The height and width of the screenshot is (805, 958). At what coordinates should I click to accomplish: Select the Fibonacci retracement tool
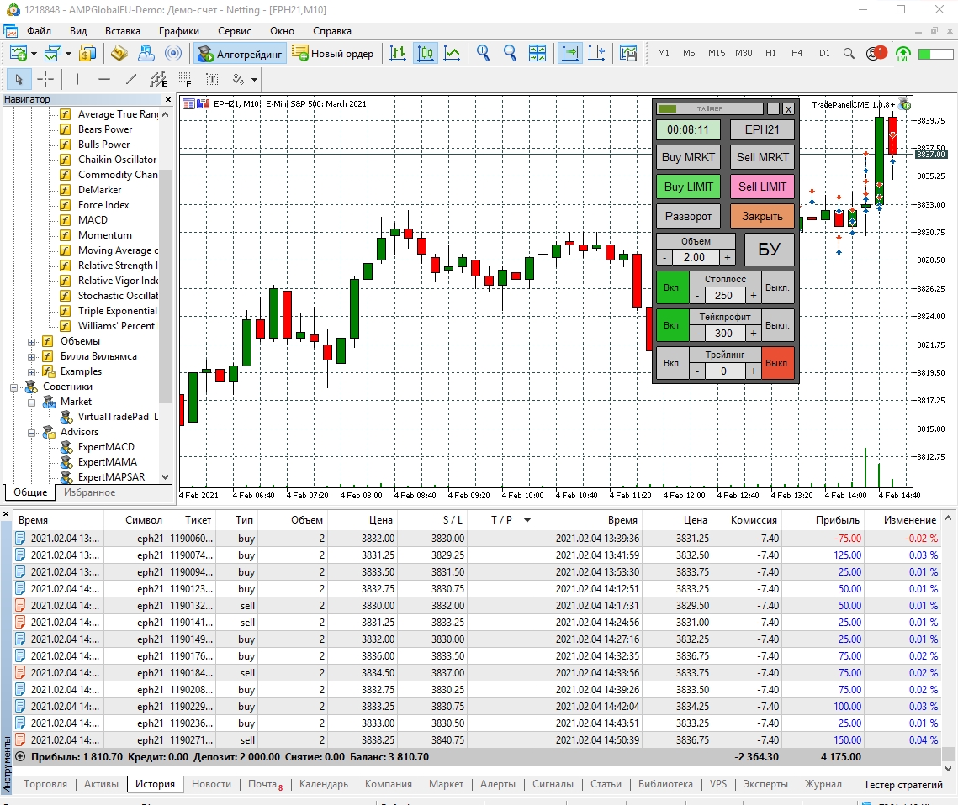point(185,79)
